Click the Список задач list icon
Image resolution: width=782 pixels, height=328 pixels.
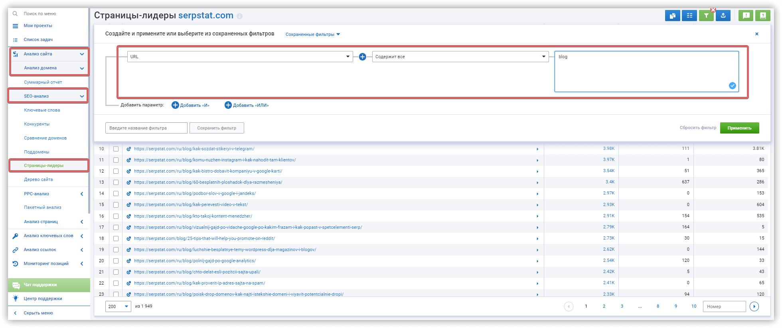point(15,40)
